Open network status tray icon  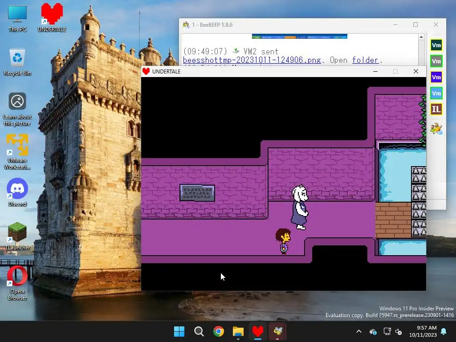(x=387, y=331)
